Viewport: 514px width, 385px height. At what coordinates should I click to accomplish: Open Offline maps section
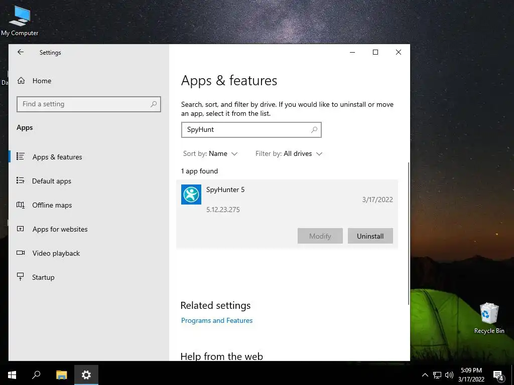point(52,205)
